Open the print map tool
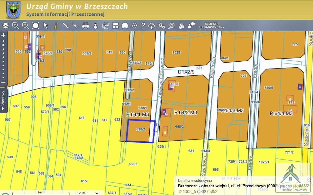This screenshot has width=313, height=195. 86,25
